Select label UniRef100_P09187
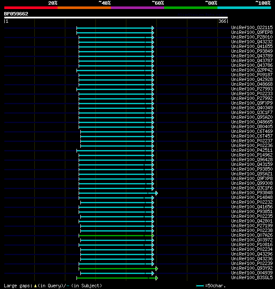 (252, 75)
